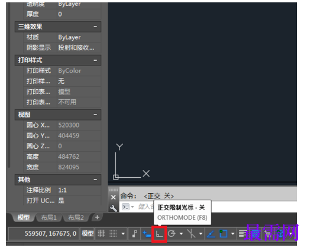Toggle the snap mode dotted grid icon
This screenshot has height=251, width=310.
tap(113, 234)
